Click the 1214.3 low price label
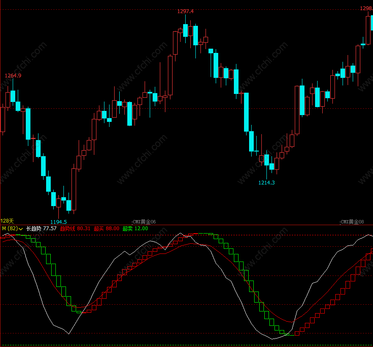 pos(267,182)
